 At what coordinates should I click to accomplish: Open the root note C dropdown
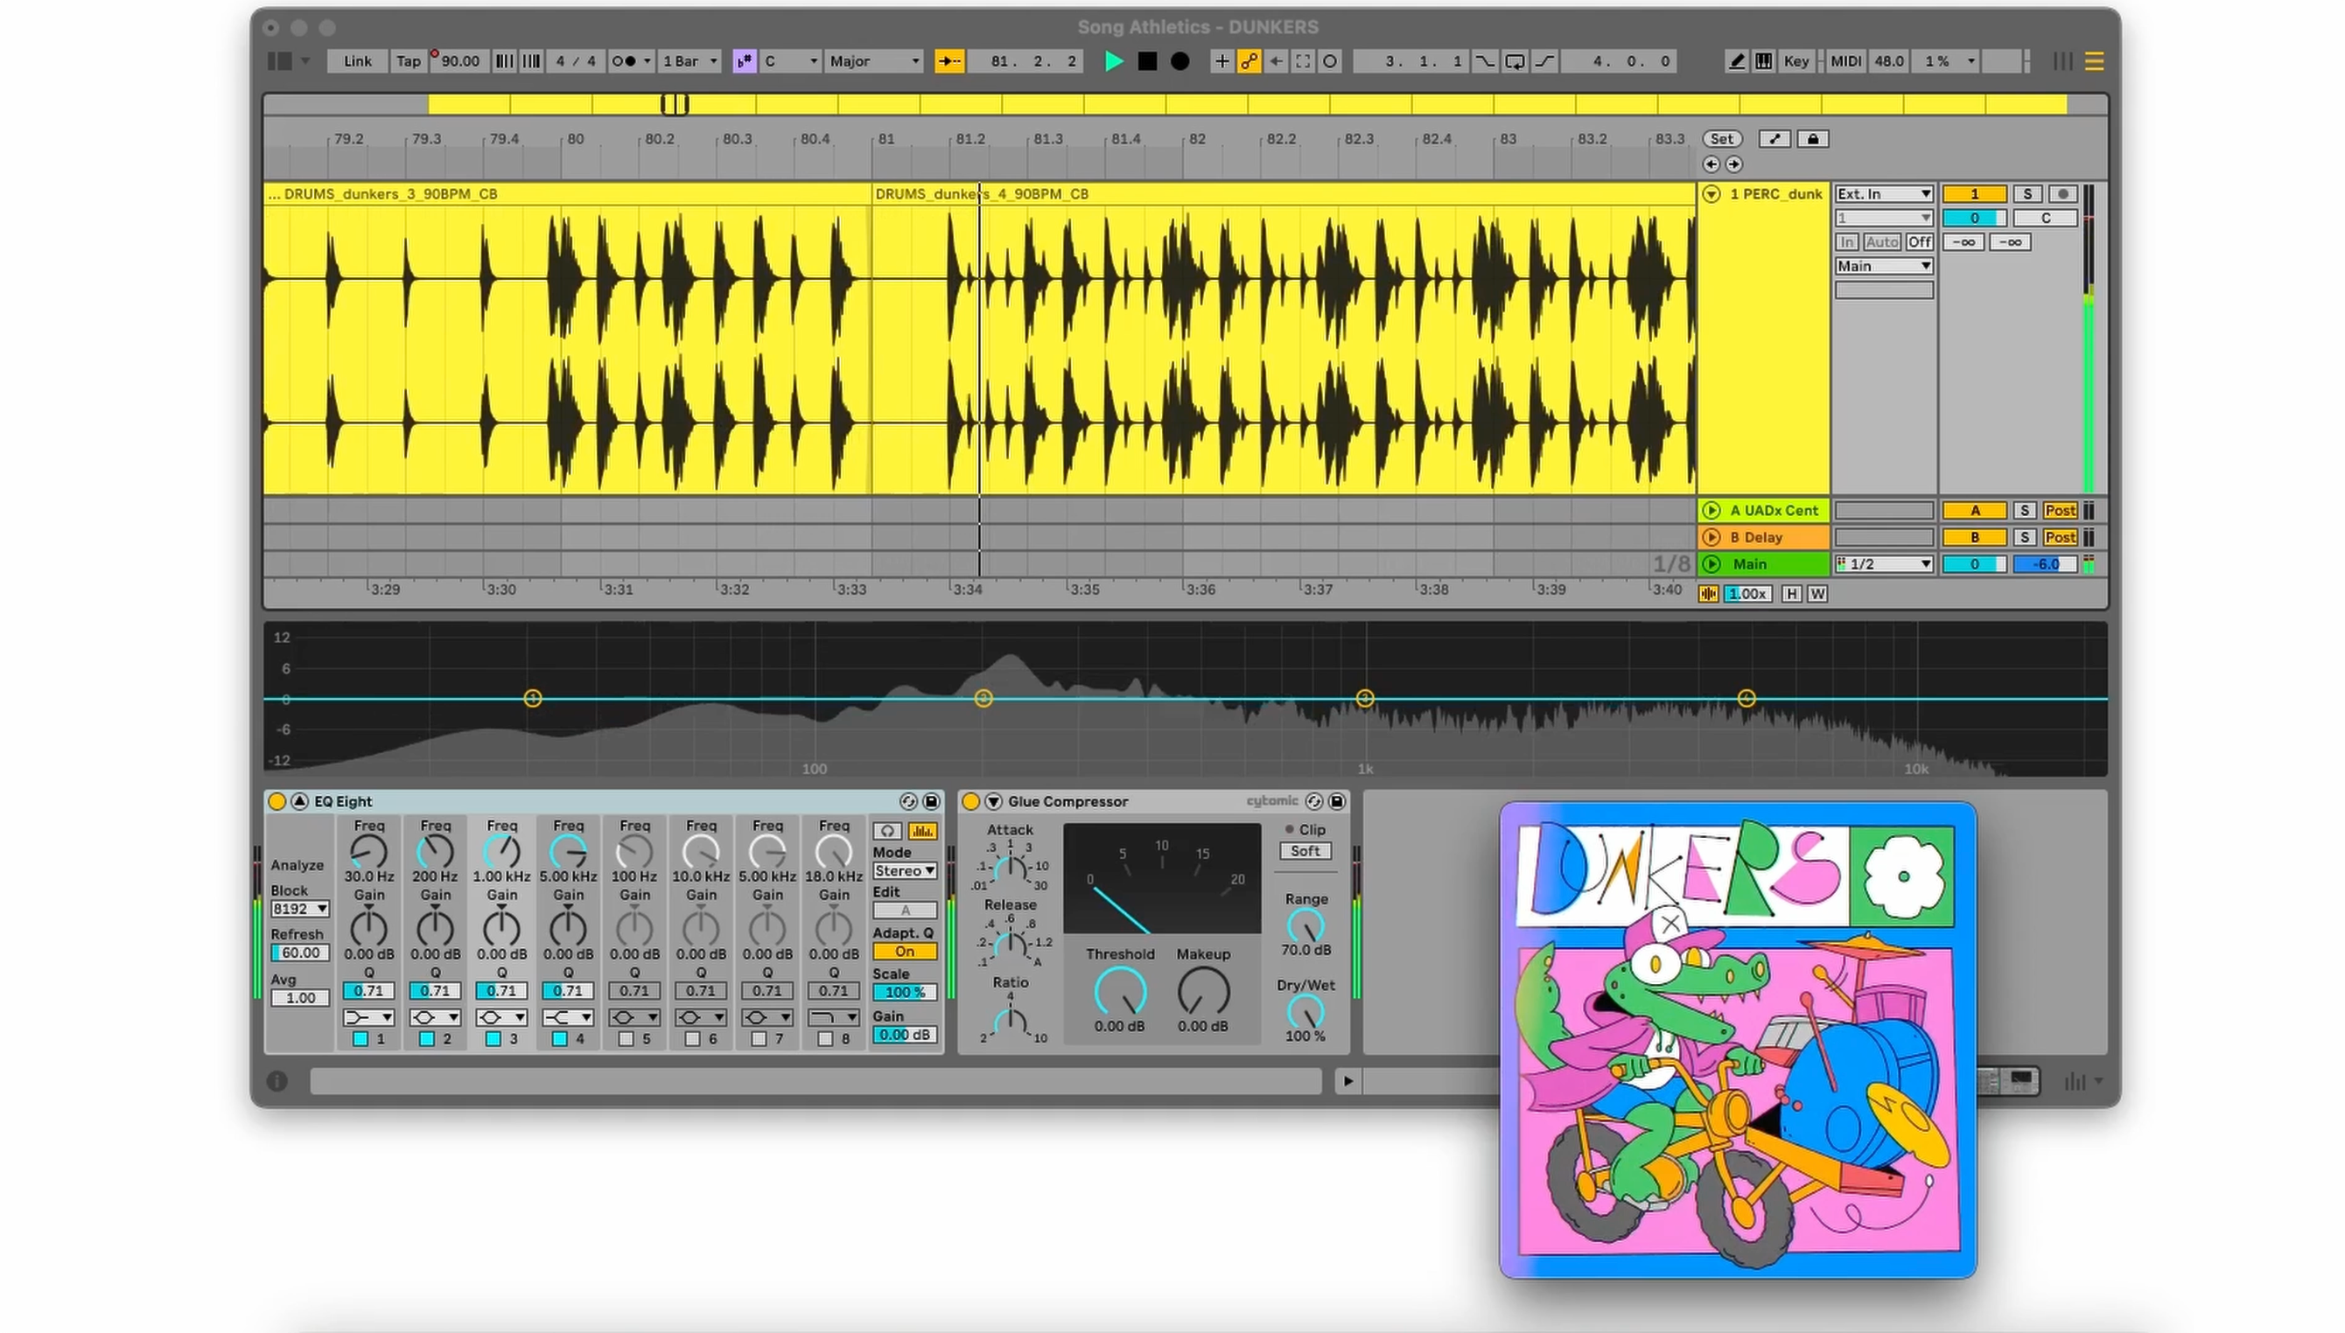click(x=791, y=61)
